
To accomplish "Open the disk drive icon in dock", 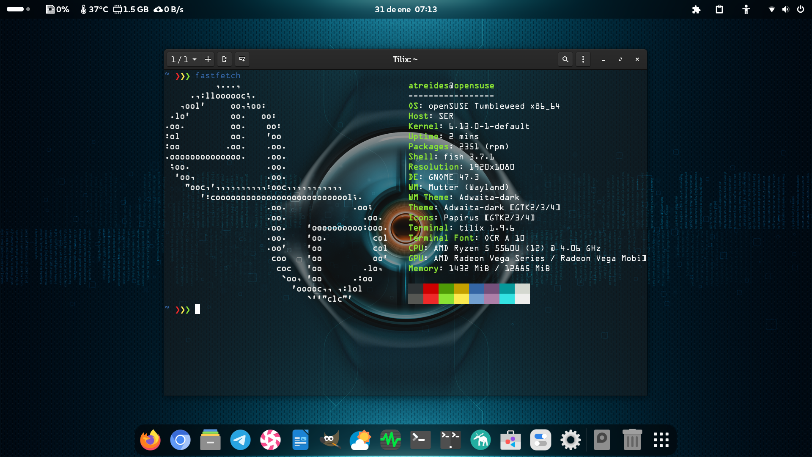I will point(602,440).
